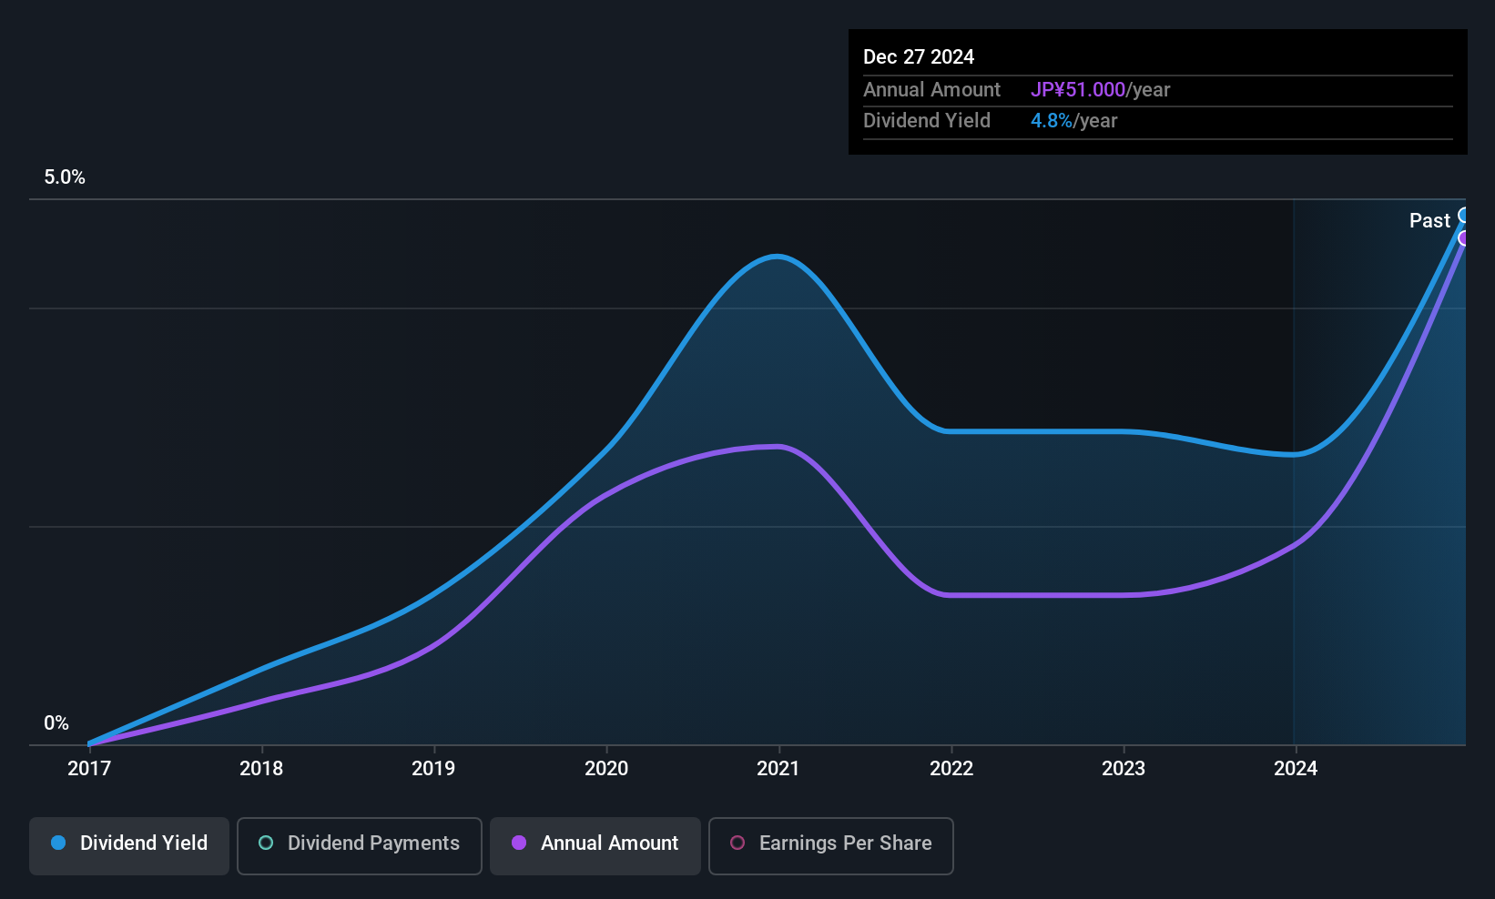Toggle the Dividend Yield series
Image resolution: width=1495 pixels, height=899 pixels.
(129, 846)
